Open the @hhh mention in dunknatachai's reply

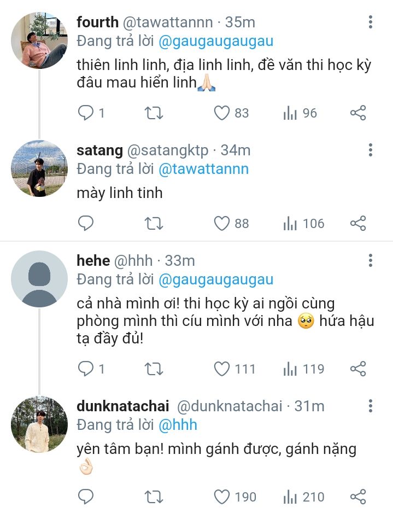(x=178, y=425)
